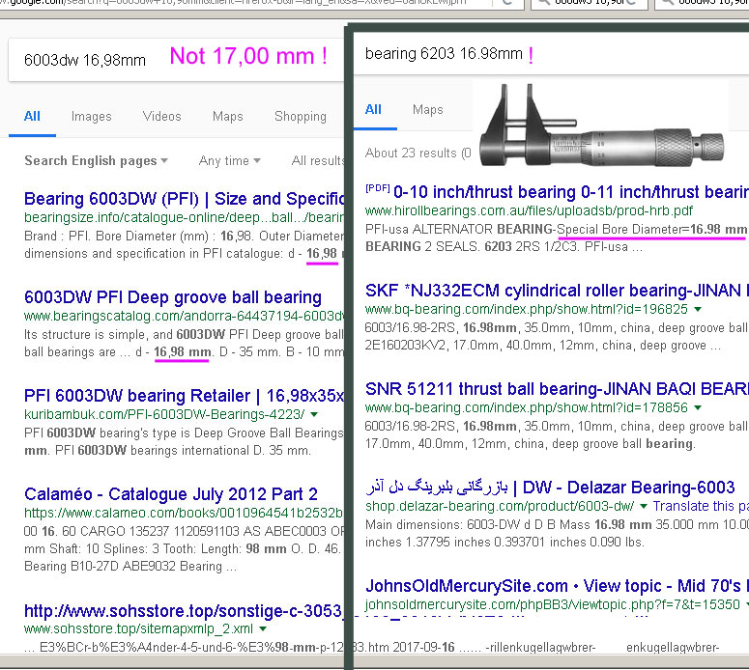
Task: Expand the All results filter dropdown
Action: [318, 161]
